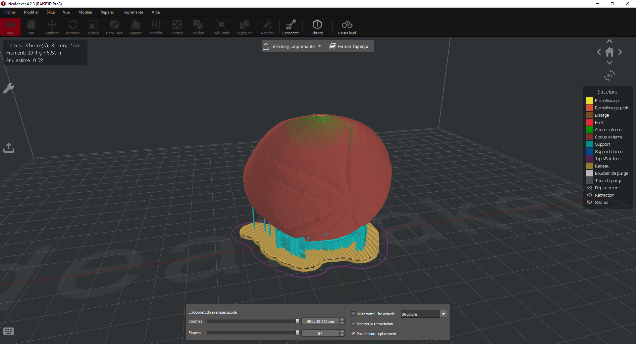Click the Couches layer slider handle

(297, 321)
